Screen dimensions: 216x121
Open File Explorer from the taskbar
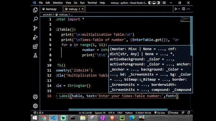coord(83,118)
